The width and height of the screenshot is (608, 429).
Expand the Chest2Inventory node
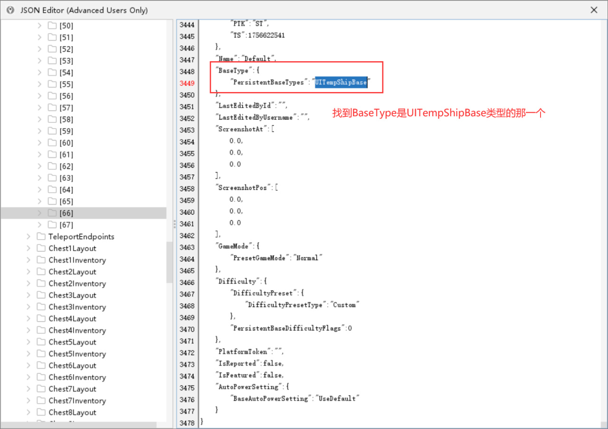pyautogui.click(x=28, y=283)
